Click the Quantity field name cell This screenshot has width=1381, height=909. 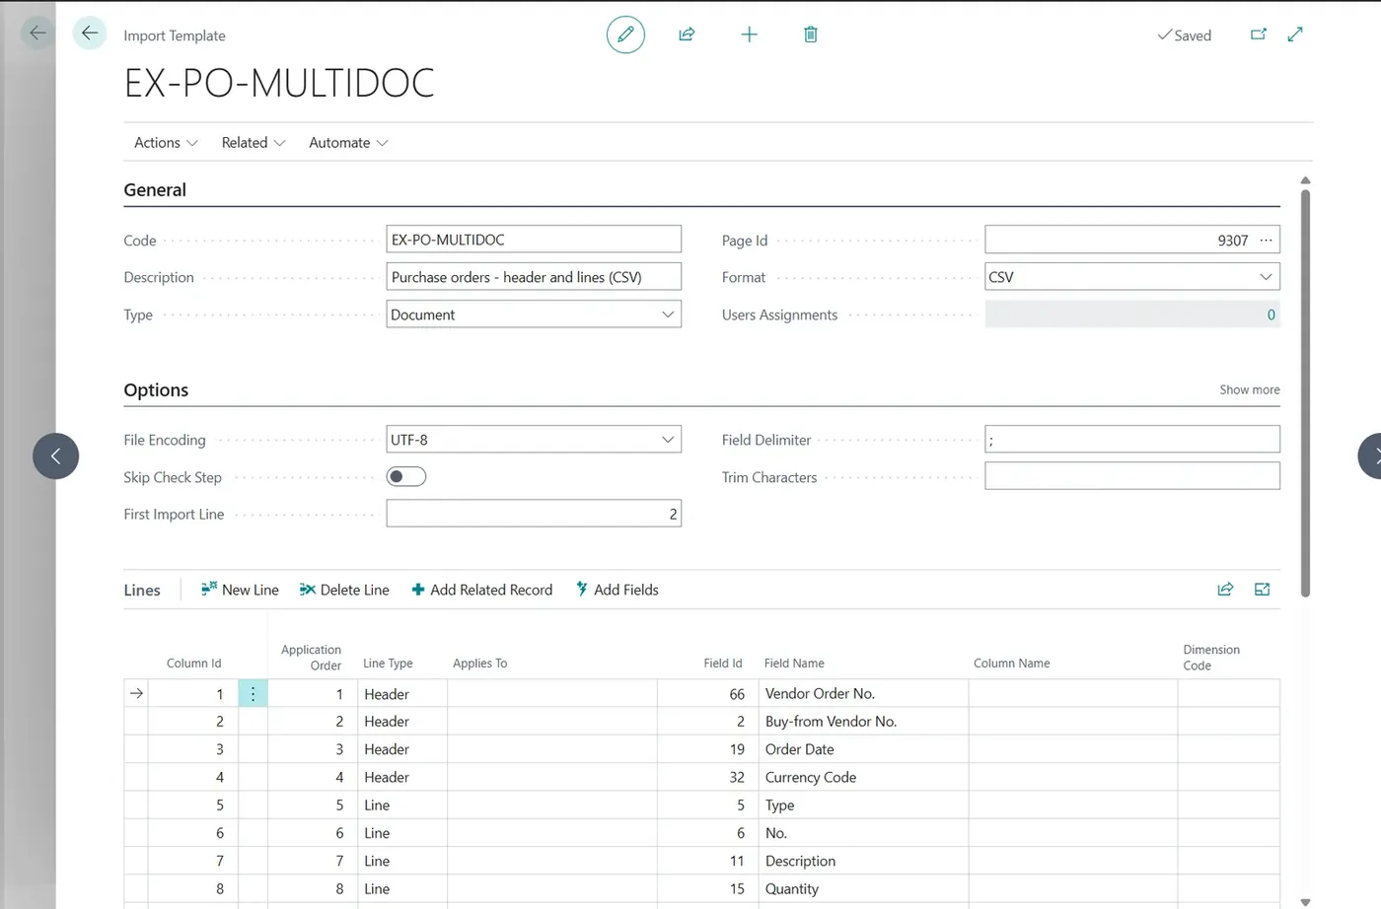coord(865,888)
